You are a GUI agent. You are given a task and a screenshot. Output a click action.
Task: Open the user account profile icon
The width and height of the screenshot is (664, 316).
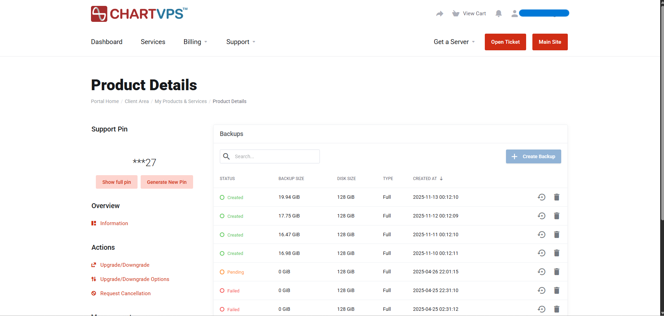tap(514, 14)
